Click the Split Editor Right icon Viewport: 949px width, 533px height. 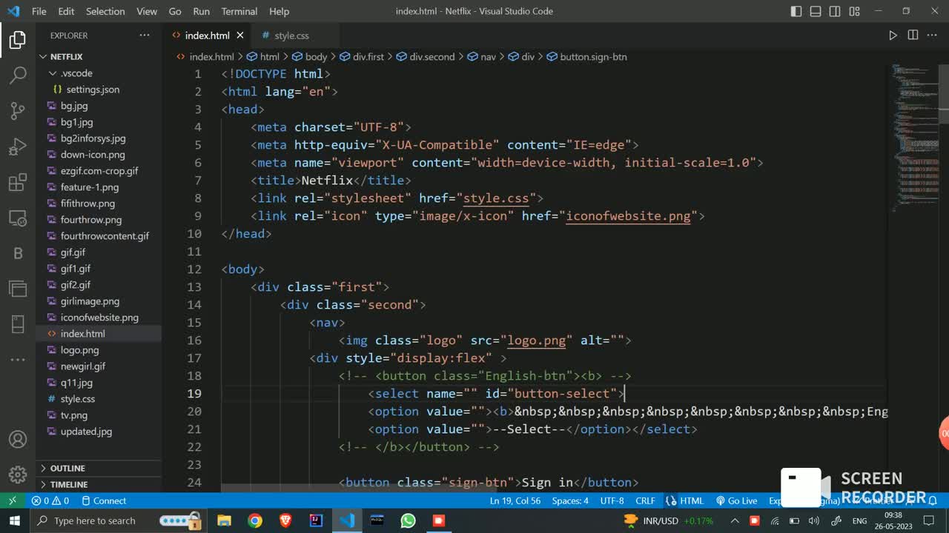click(x=913, y=36)
